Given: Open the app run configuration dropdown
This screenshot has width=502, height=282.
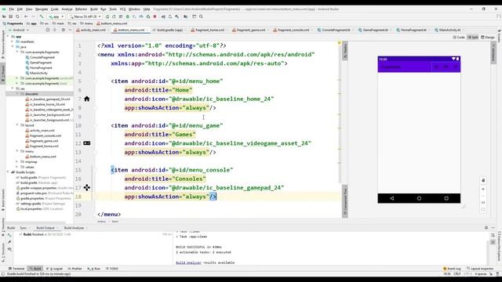Looking at the screenshot, I should 56,16.
